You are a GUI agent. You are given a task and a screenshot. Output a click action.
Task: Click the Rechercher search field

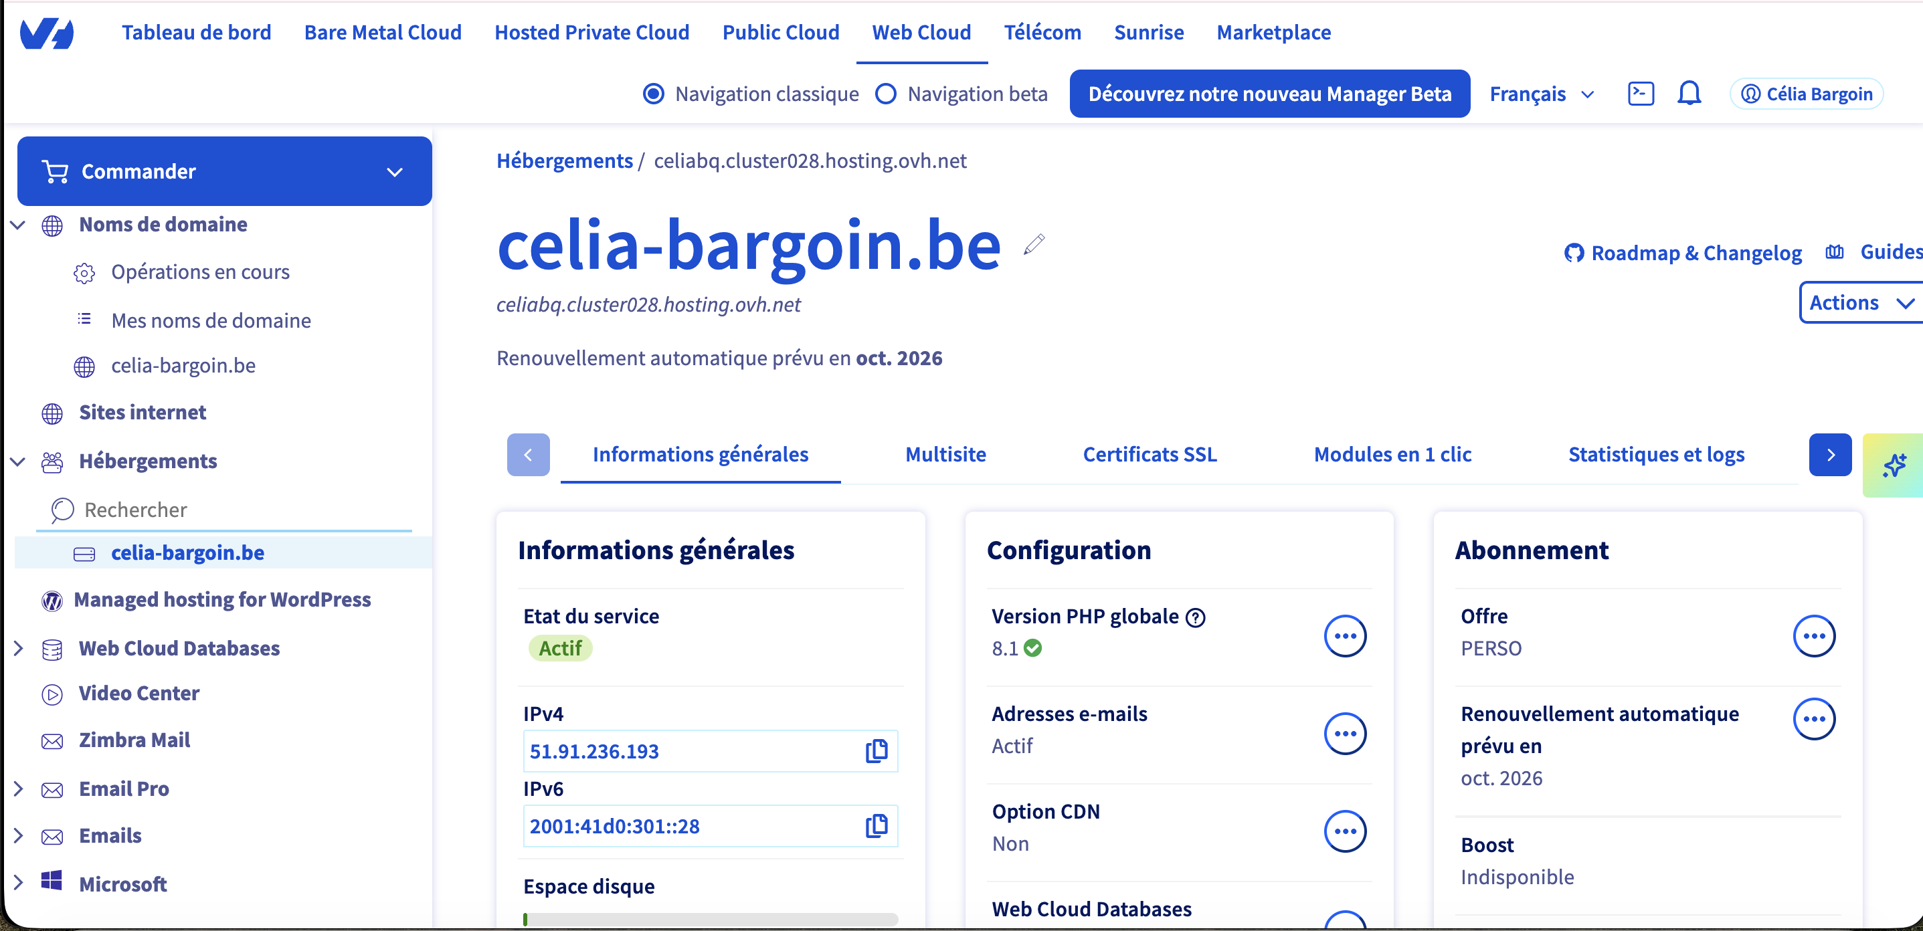coord(224,510)
